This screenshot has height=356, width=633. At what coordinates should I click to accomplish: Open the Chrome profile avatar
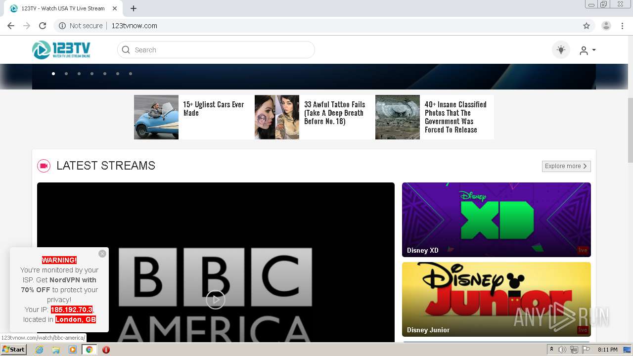pyautogui.click(x=606, y=26)
